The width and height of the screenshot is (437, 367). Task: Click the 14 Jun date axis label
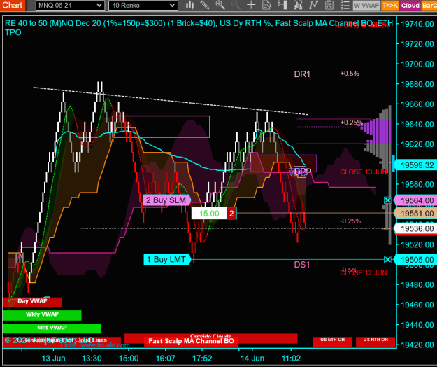(252, 359)
